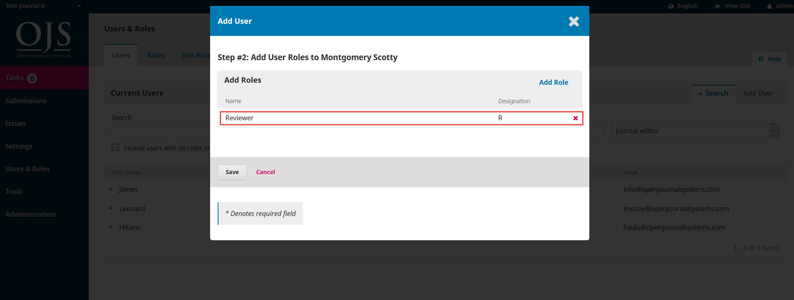Toggle include users with no roles checkbox

pyautogui.click(x=115, y=147)
